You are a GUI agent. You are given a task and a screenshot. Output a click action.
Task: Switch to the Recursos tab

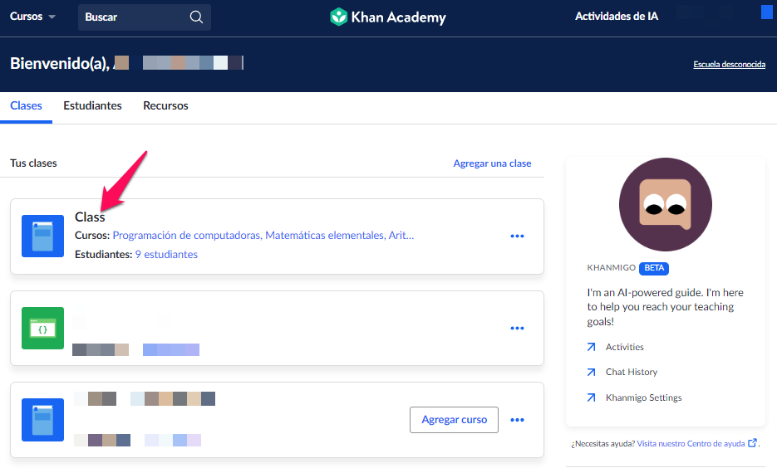(165, 106)
